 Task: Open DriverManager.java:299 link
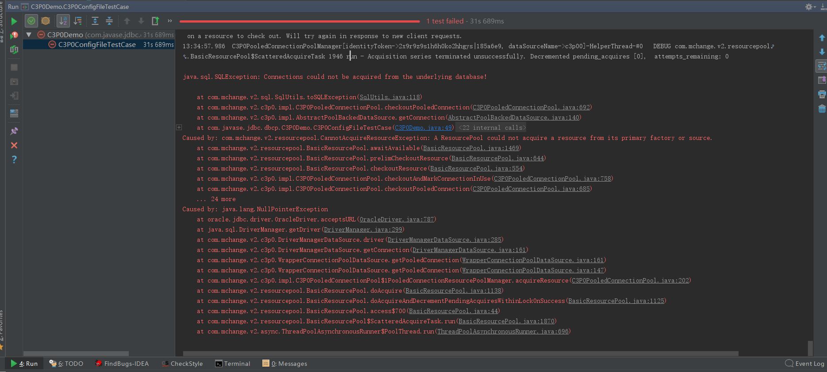pos(363,229)
